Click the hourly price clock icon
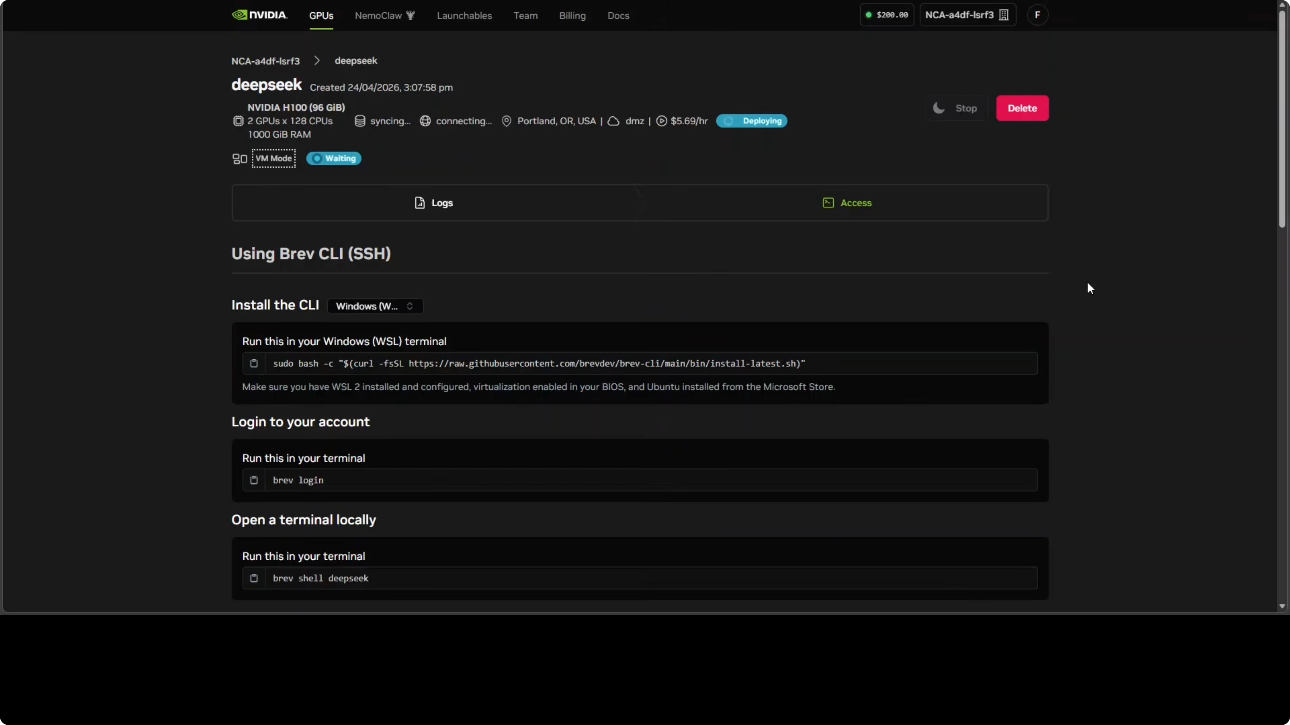This screenshot has width=1290, height=725. pos(661,121)
